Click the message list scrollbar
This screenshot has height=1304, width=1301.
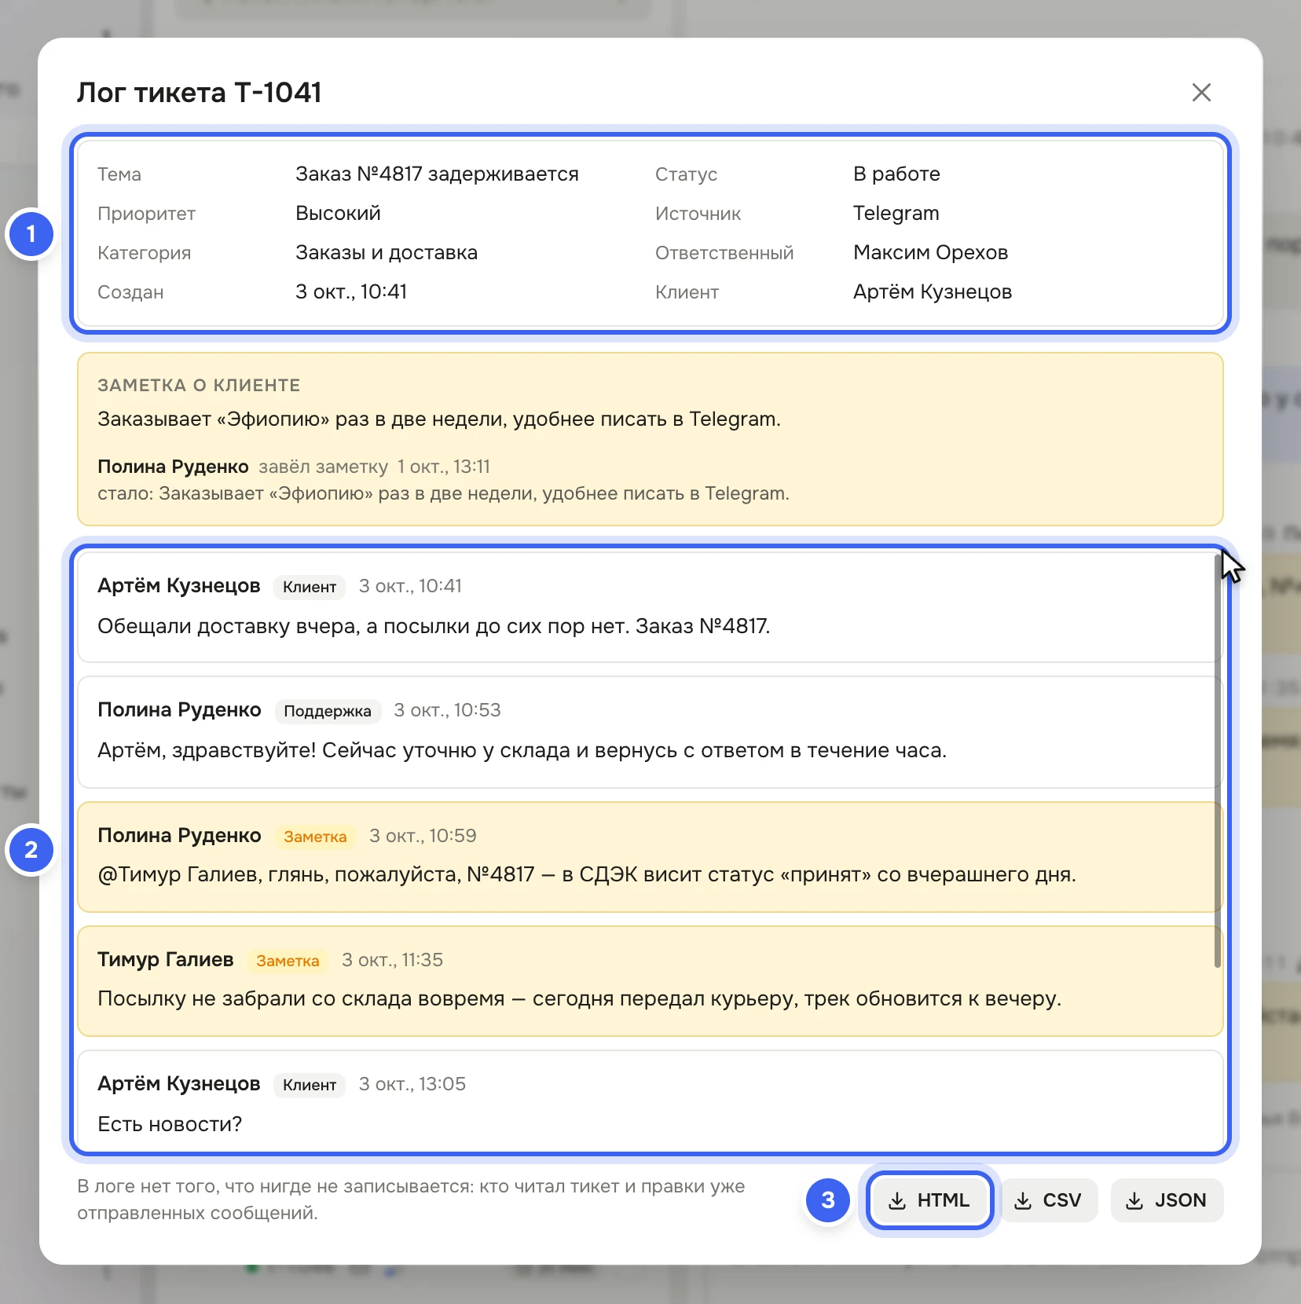click(x=1218, y=760)
